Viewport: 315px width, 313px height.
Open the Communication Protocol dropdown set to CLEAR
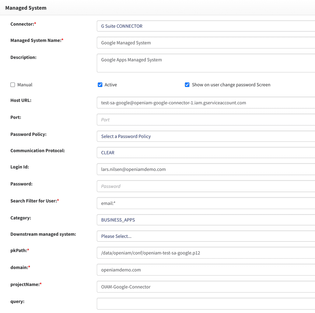click(x=206, y=153)
